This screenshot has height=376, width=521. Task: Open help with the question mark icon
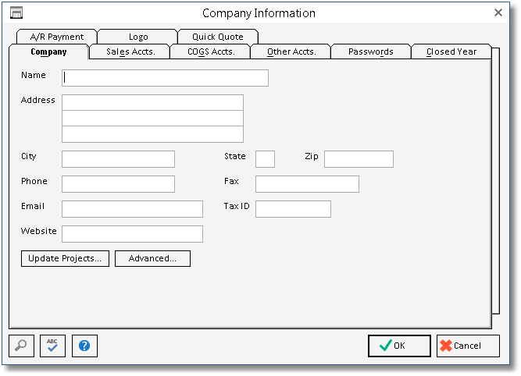84,346
